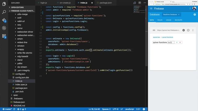
Task: Open the Realtime Database dropdown
Action: (x=171, y=14)
